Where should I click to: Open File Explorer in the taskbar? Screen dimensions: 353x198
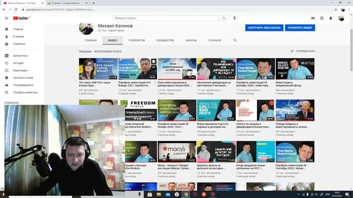point(159,194)
